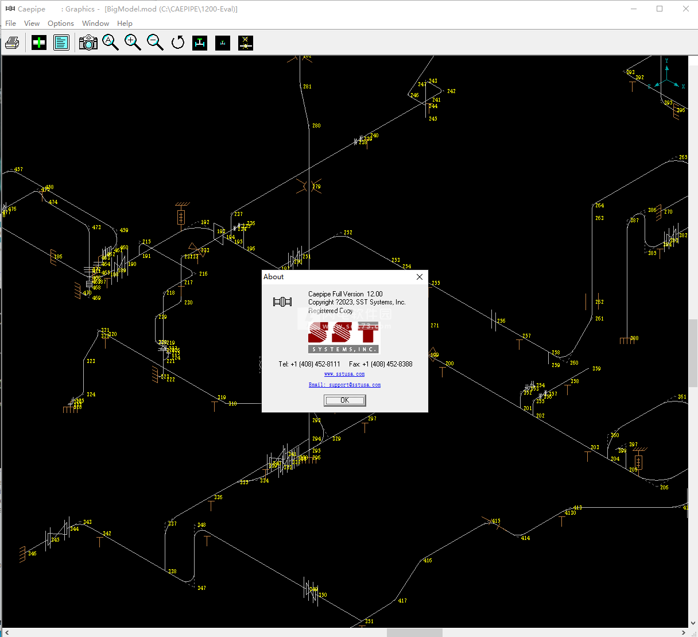Click the support@sstusa.com email link
Screen dimensions: 698x637
pyautogui.click(x=344, y=385)
